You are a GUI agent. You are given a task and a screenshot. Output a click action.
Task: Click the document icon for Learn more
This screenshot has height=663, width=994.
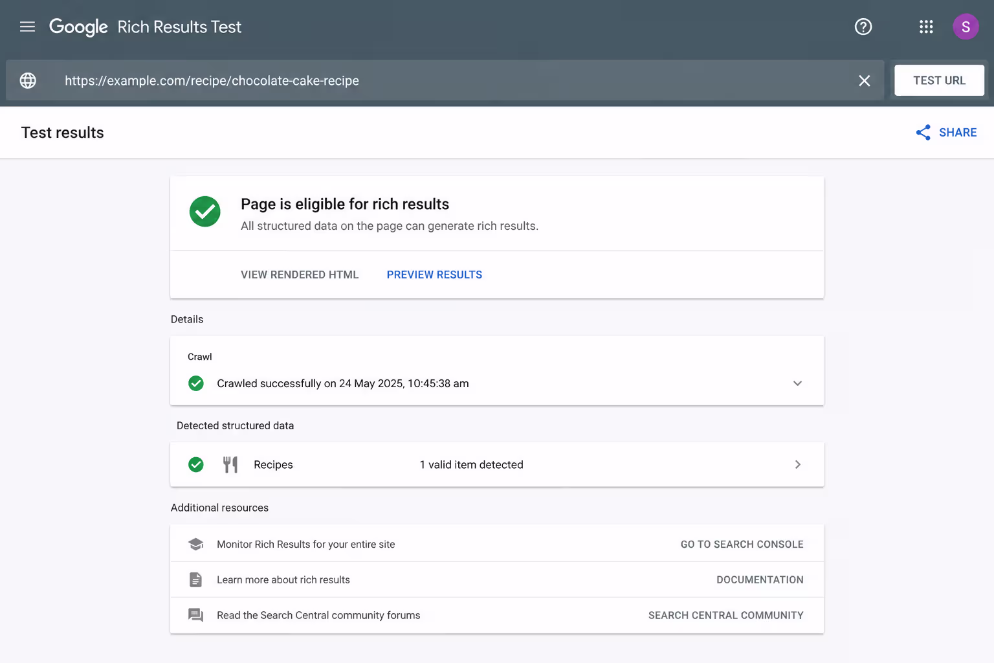(x=195, y=579)
